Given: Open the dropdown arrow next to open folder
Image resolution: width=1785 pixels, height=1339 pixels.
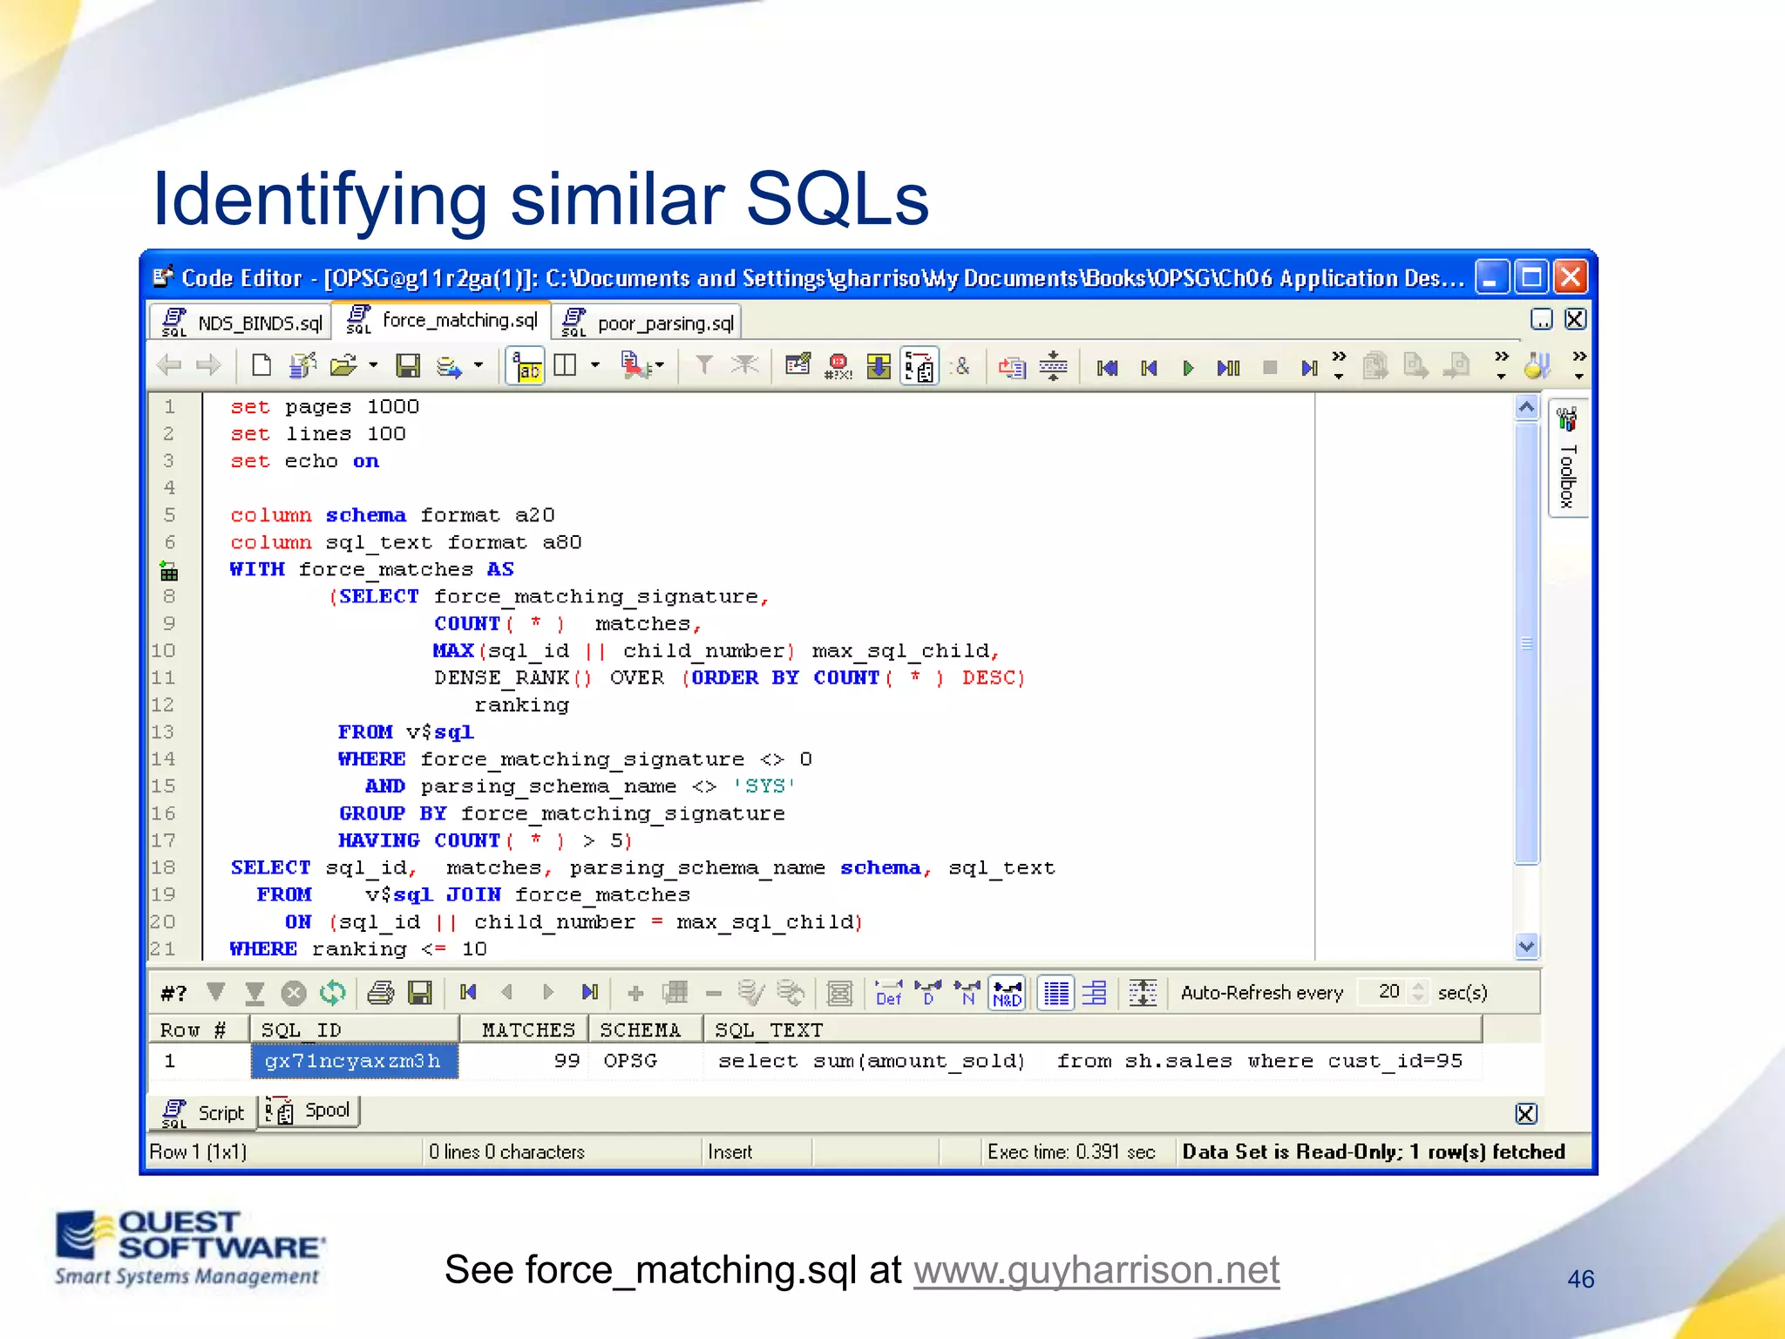Looking at the screenshot, I should point(373,365).
